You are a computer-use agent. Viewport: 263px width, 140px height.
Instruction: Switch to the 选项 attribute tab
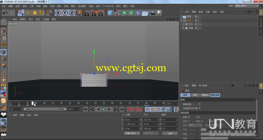pyautogui.click(x=185, y=95)
